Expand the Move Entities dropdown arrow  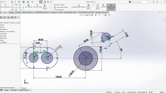tap(71, 10)
